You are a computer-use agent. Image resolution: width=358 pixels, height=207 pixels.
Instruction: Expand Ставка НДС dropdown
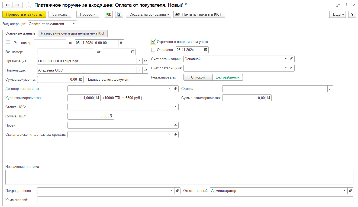pyautogui.click(x=176, y=107)
